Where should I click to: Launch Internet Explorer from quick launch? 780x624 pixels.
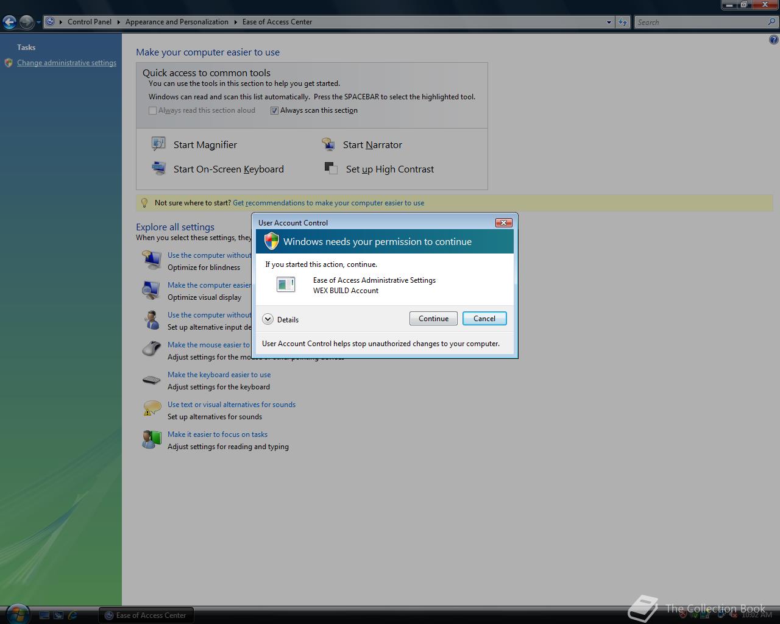(73, 615)
